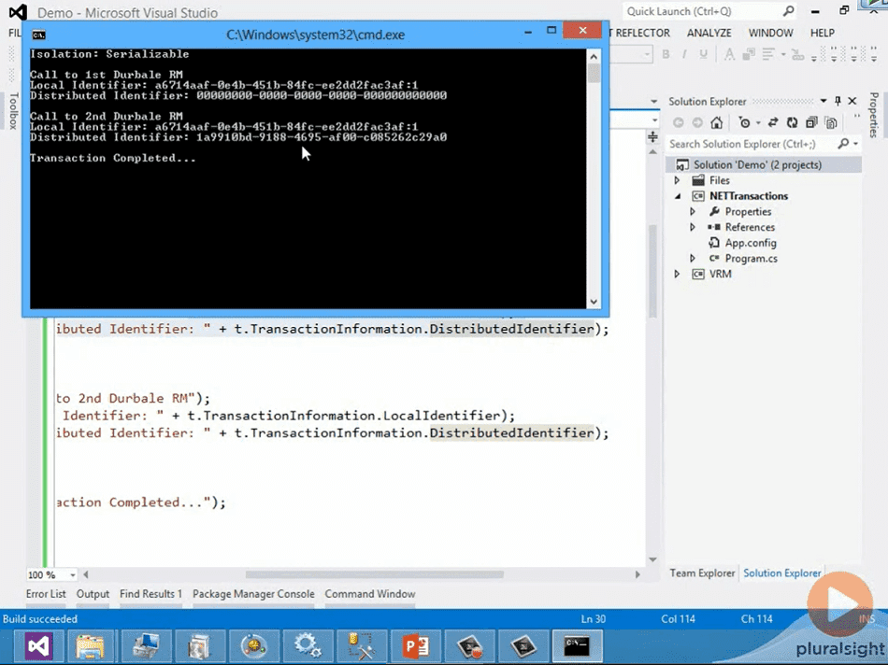Click Back arrow in Solution Explorer toolbar
888x665 pixels.
pos(678,122)
